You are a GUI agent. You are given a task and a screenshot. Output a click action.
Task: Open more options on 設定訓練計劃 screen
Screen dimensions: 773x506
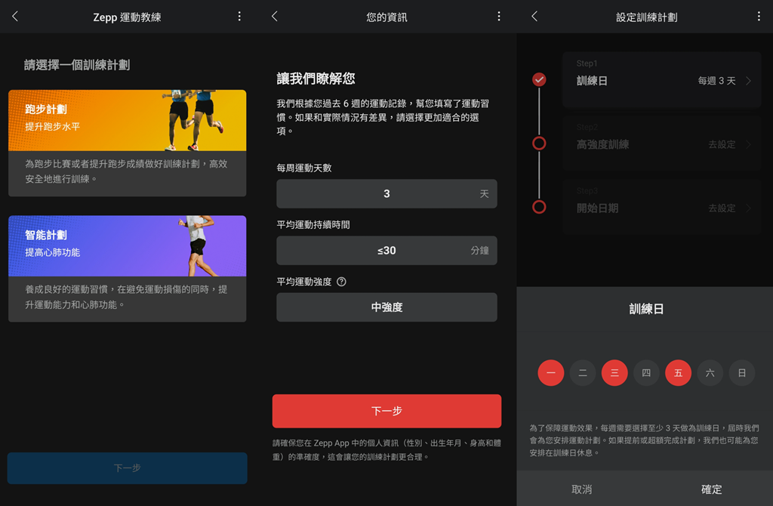click(759, 17)
